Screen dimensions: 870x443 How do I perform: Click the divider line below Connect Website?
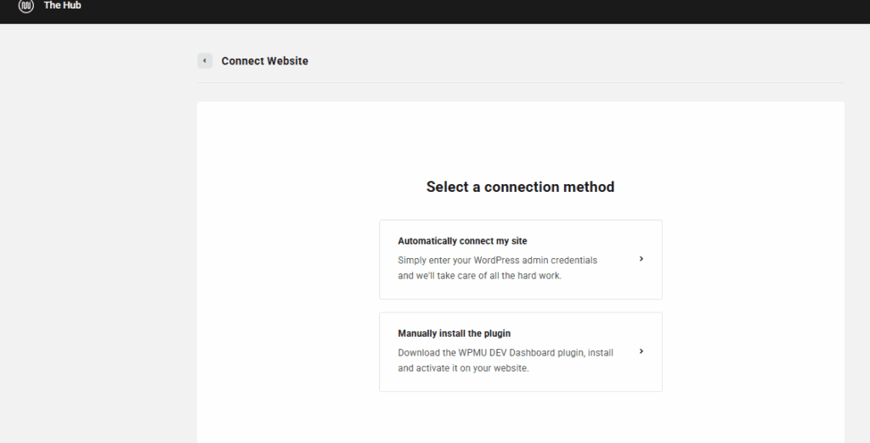[x=520, y=82]
